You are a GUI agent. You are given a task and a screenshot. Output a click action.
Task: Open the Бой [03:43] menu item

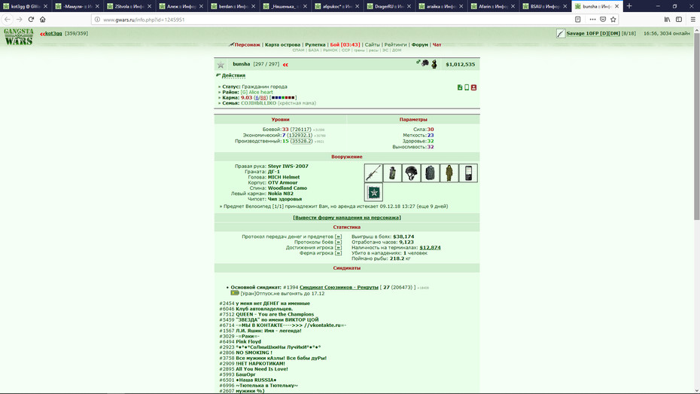click(x=345, y=44)
